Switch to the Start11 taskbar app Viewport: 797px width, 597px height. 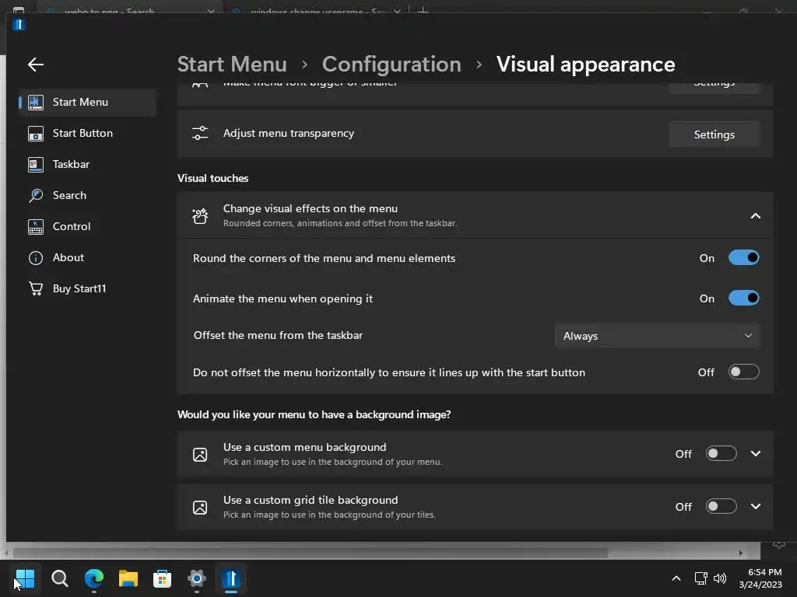[x=230, y=578]
